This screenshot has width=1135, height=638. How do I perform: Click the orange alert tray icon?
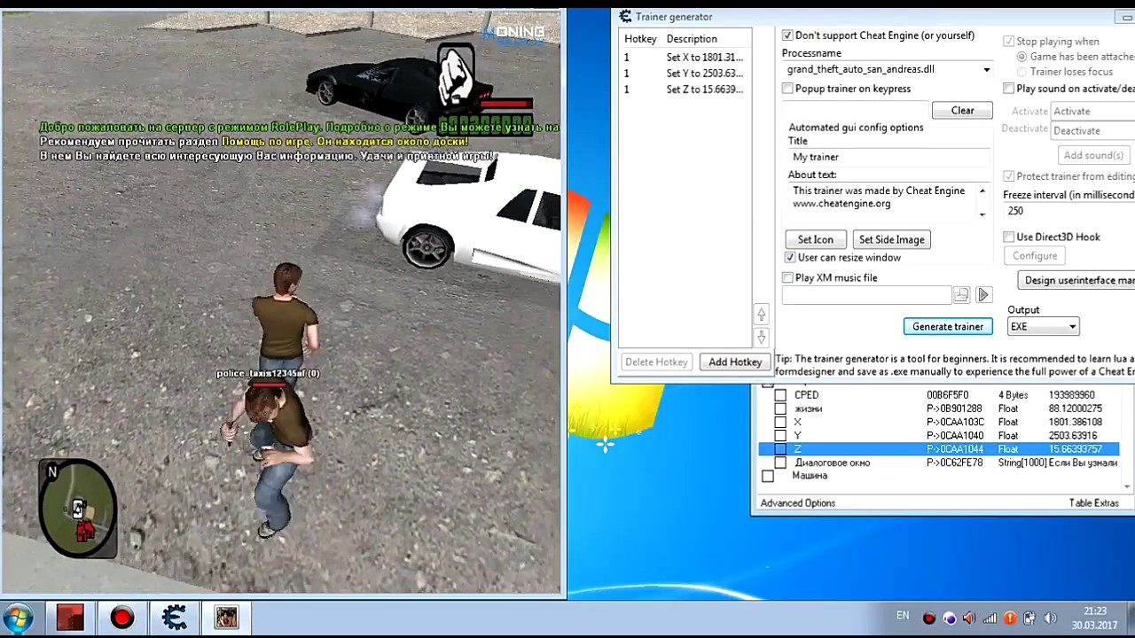click(1010, 619)
